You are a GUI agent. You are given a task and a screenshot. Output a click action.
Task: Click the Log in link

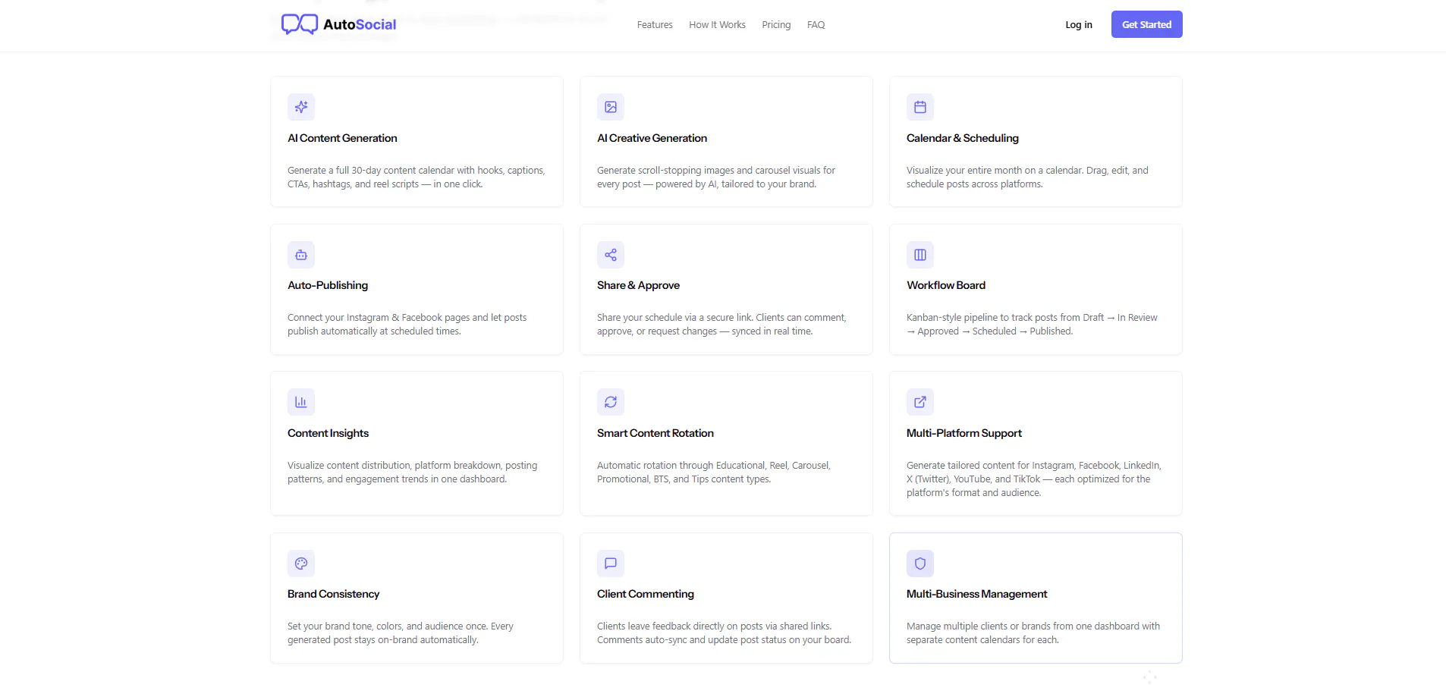tap(1079, 25)
